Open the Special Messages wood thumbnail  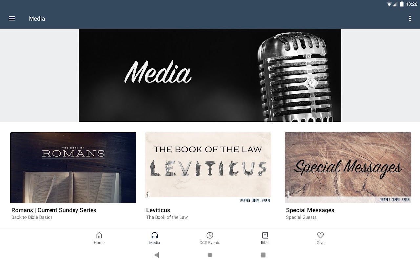[348, 168]
